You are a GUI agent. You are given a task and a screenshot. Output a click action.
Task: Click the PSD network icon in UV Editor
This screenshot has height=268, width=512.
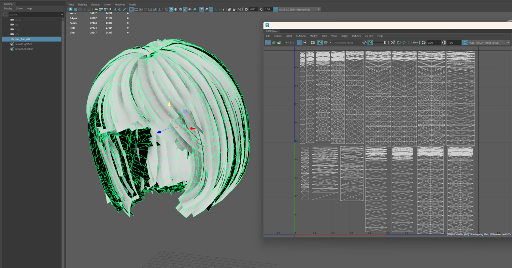(415, 43)
